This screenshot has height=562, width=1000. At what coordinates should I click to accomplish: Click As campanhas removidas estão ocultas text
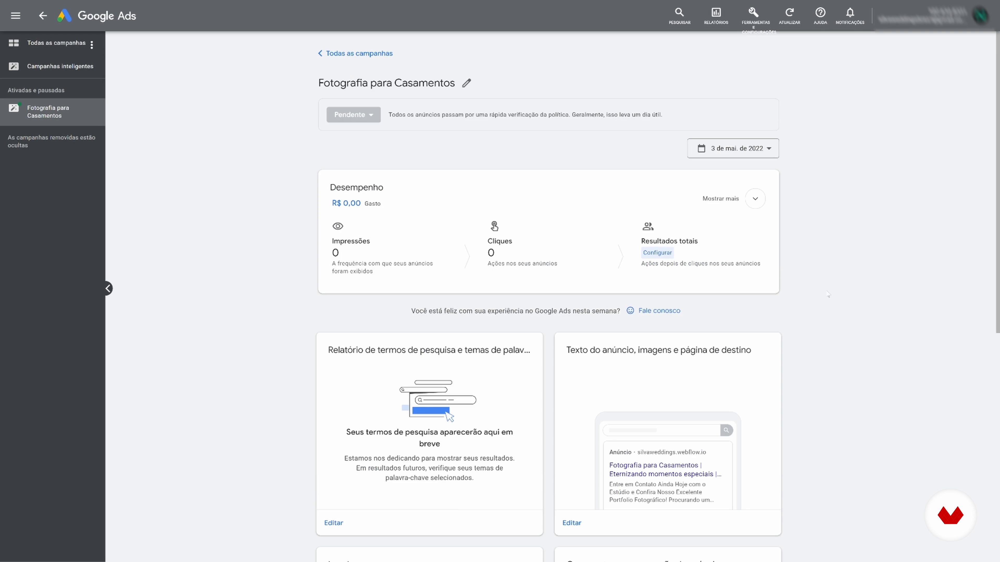[52, 141]
